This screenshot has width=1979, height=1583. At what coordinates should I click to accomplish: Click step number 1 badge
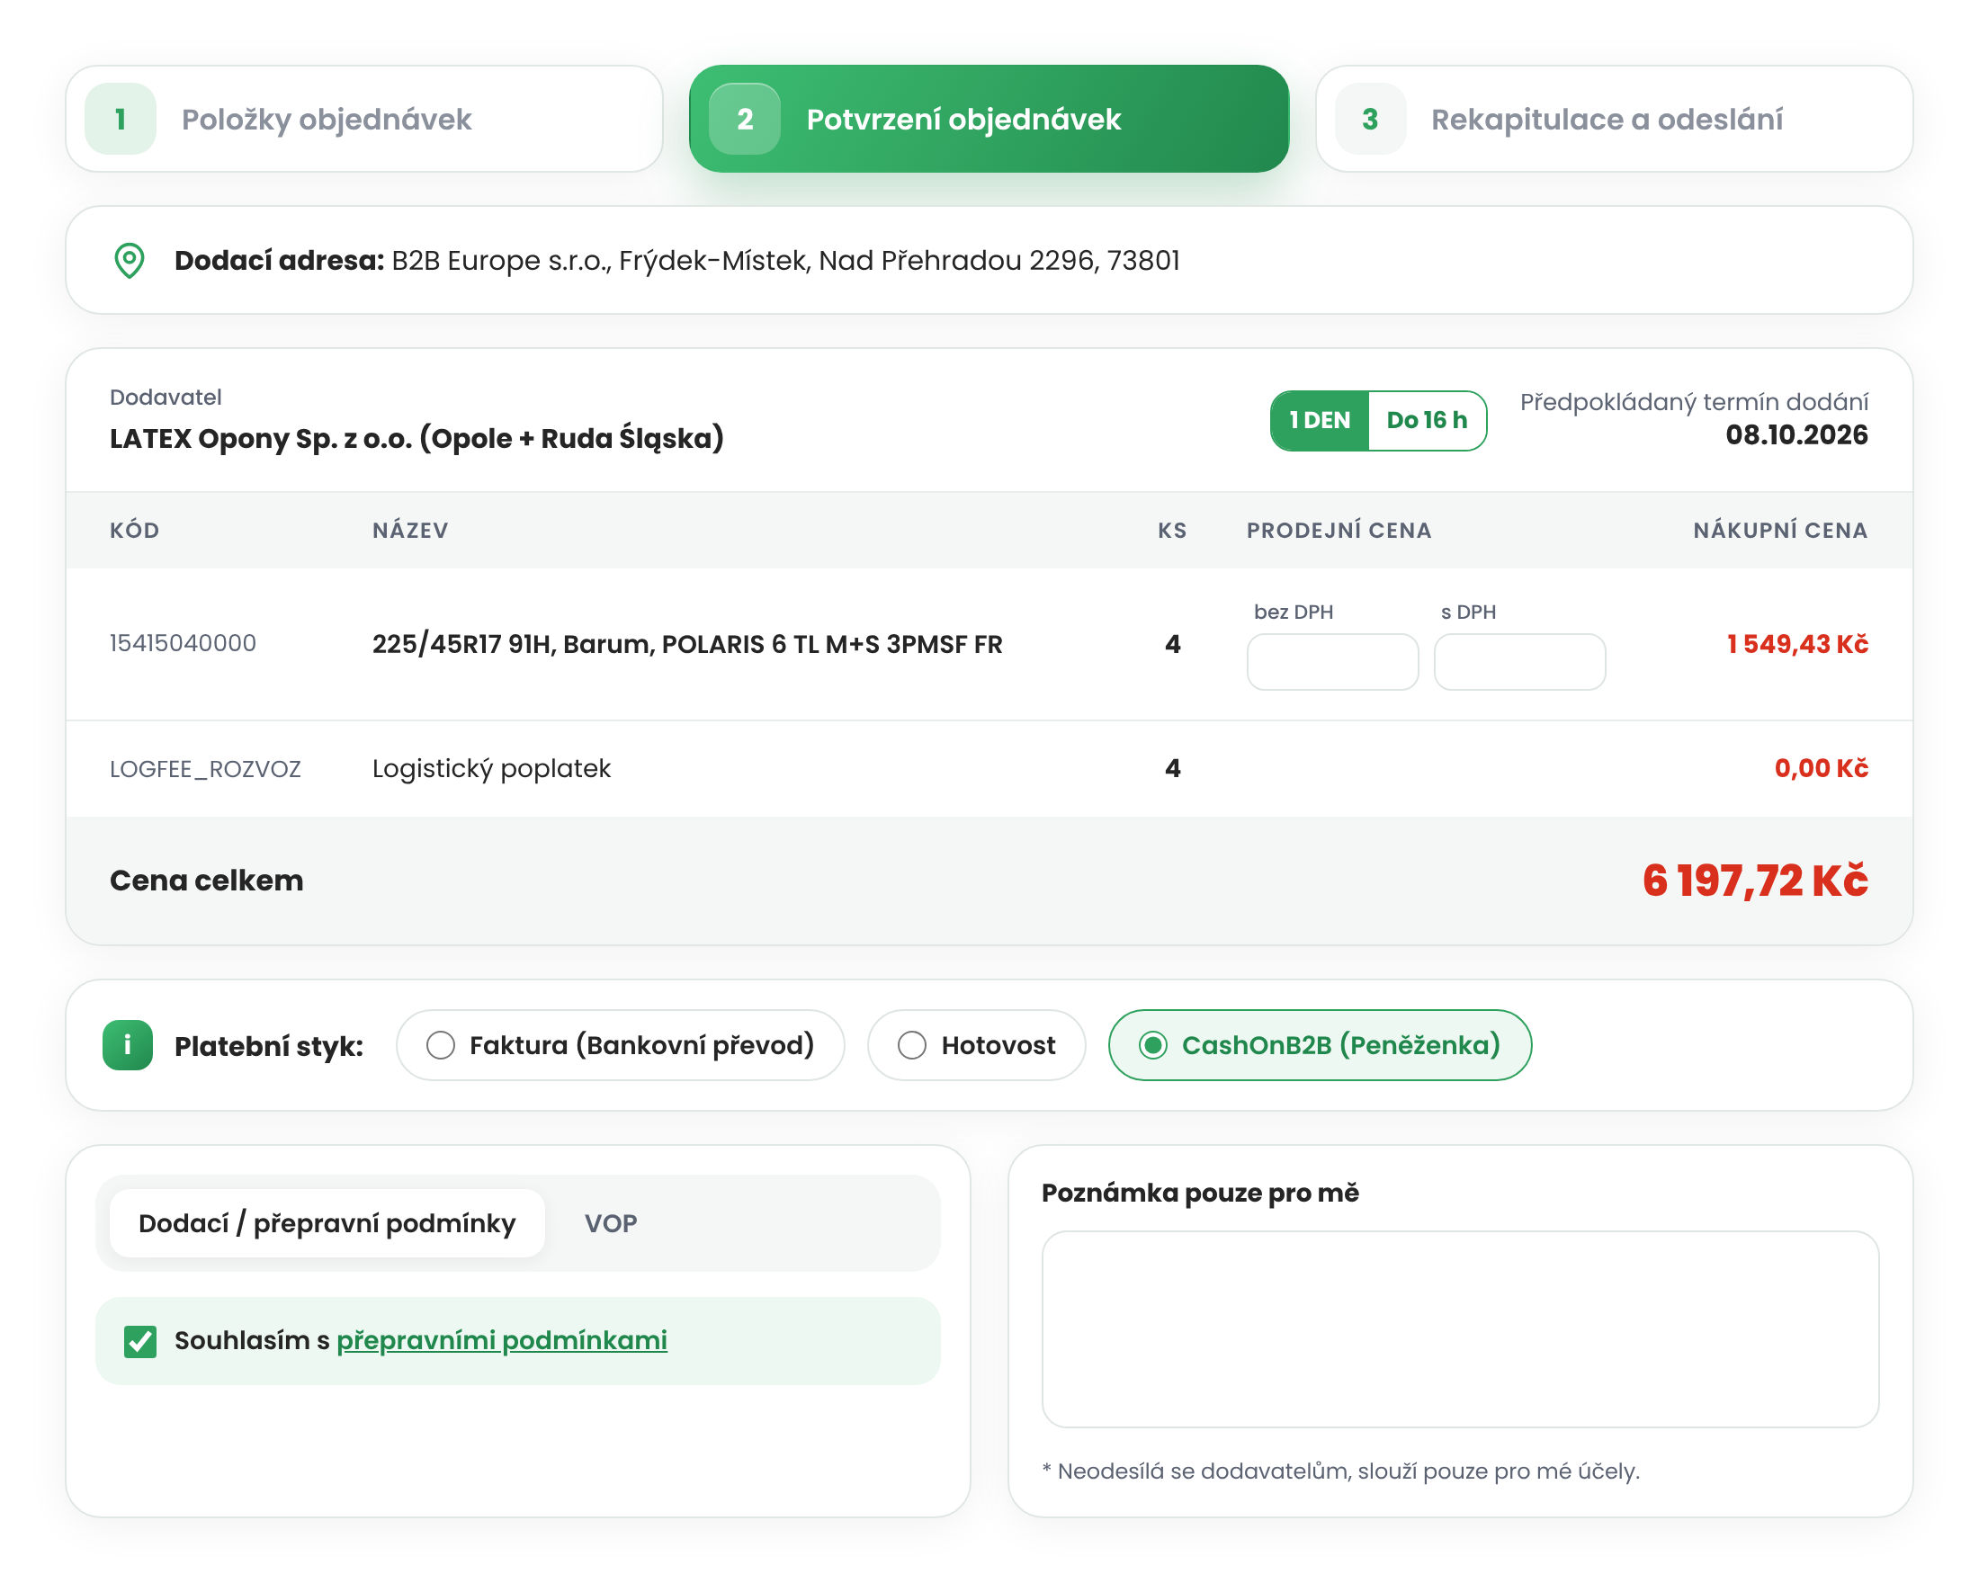tap(121, 120)
